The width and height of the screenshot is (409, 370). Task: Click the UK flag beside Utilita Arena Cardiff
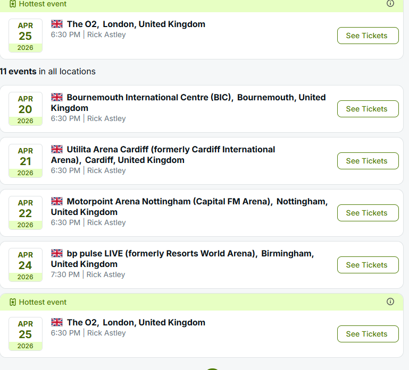click(57, 149)
